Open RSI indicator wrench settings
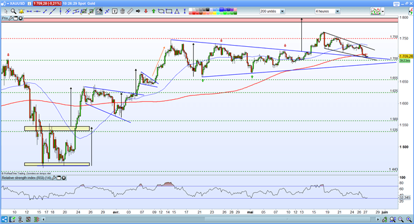The width and height of the screenshot is (414, 224). 54,178
